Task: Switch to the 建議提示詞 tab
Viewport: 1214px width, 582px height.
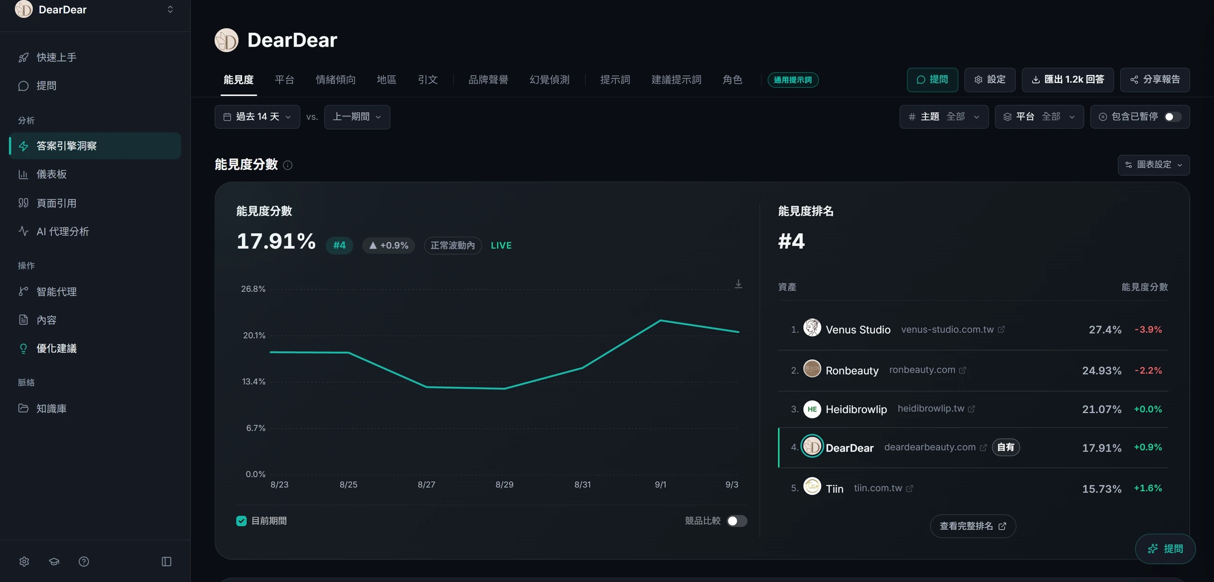Action: click(x=676, y=80)
